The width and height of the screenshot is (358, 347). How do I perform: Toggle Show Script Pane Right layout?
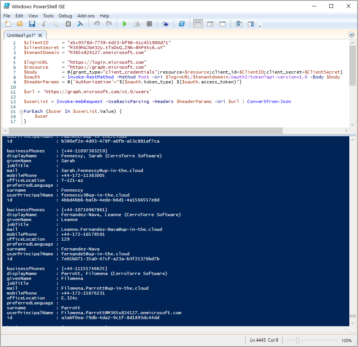pyautogui.click(x=210, y=23)
